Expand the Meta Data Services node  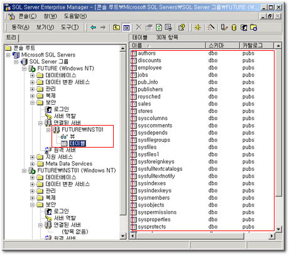(32, 164)
